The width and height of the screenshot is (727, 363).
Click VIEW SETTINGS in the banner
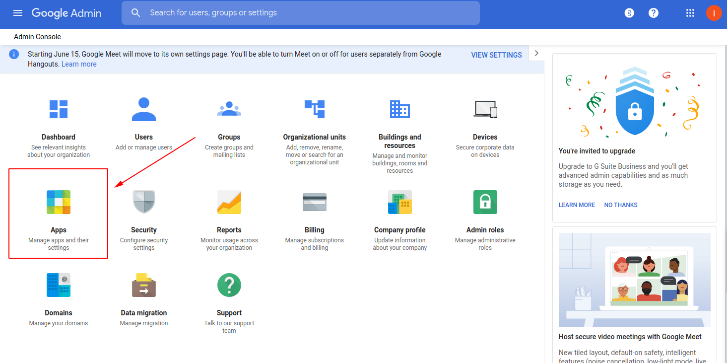497,55
